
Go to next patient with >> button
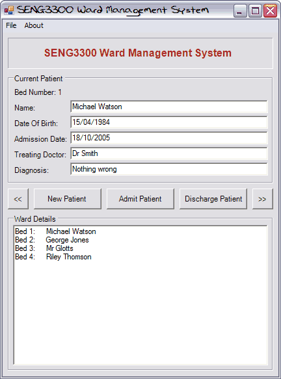263,199
